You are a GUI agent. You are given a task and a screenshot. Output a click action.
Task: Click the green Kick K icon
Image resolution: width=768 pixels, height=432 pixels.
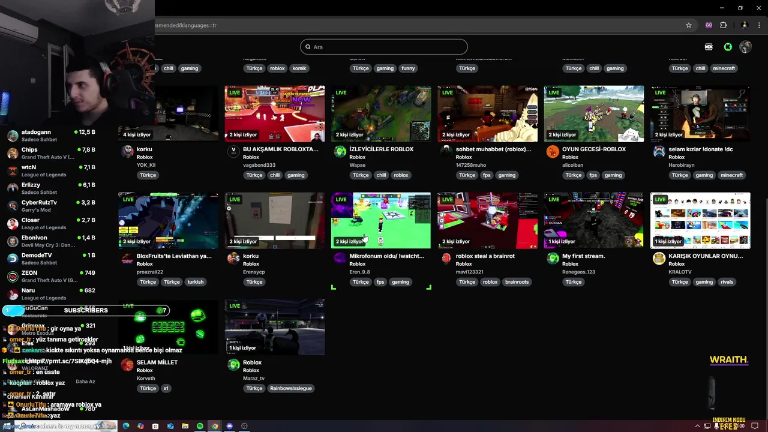728,47
